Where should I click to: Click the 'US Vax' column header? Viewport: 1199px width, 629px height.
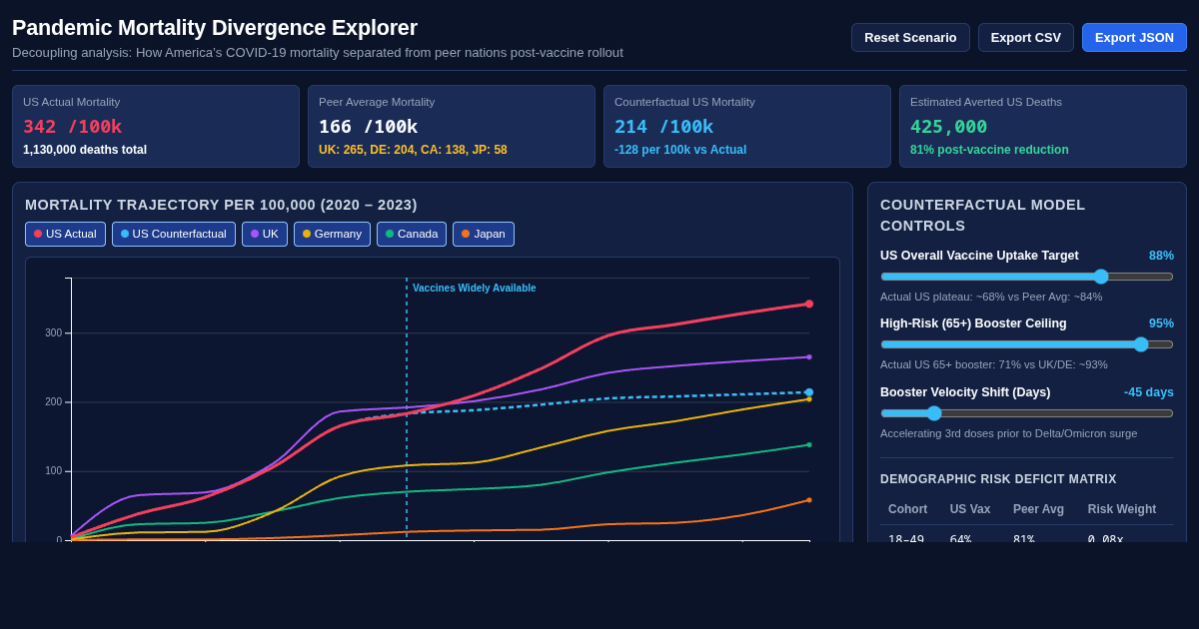pyautogui.click(x=970, y=509)
